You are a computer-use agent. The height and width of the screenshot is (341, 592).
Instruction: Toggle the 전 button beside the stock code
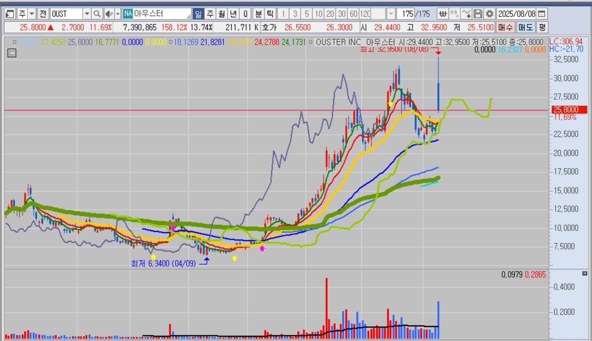tap(43, 14)
